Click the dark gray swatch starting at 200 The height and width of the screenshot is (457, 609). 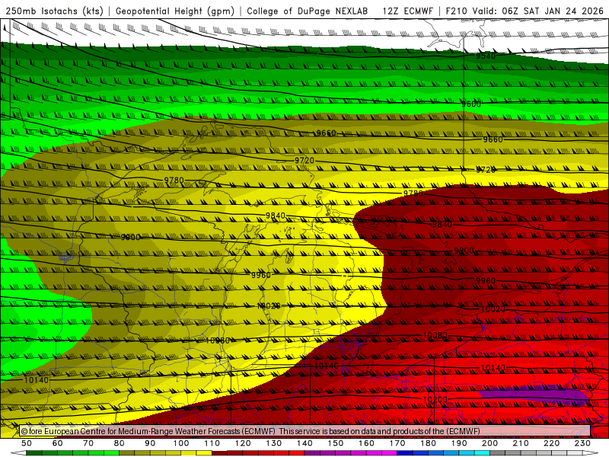498,452
